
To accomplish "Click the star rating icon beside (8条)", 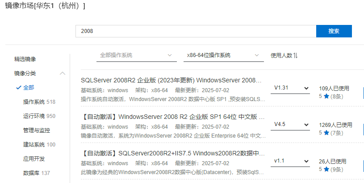I will 326,96.
